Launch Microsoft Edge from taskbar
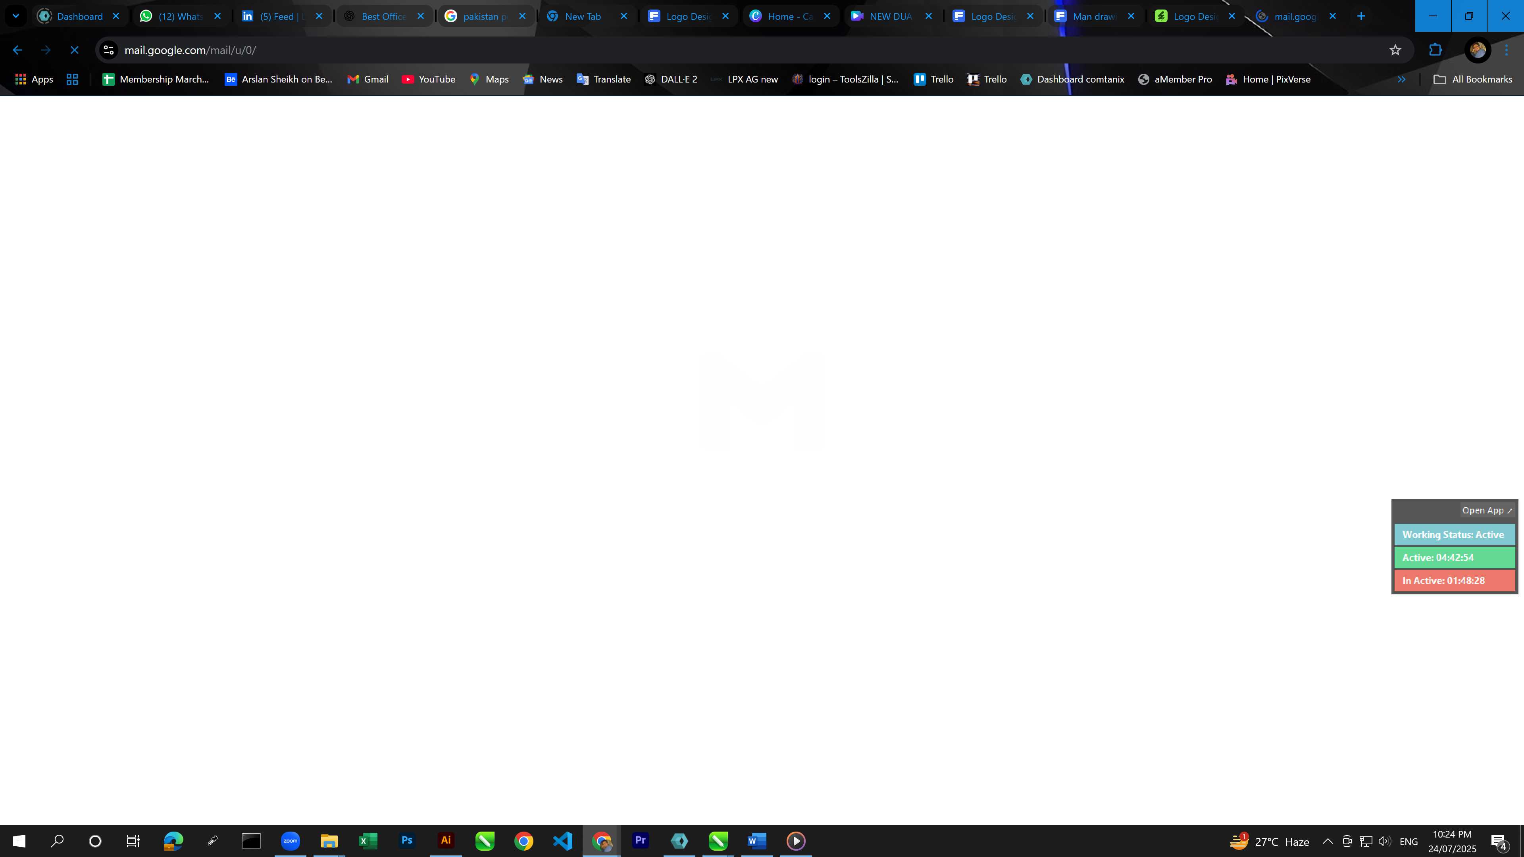Image resolution: width=1524 pixels, height=857 pixels. (x=173, y=841)
